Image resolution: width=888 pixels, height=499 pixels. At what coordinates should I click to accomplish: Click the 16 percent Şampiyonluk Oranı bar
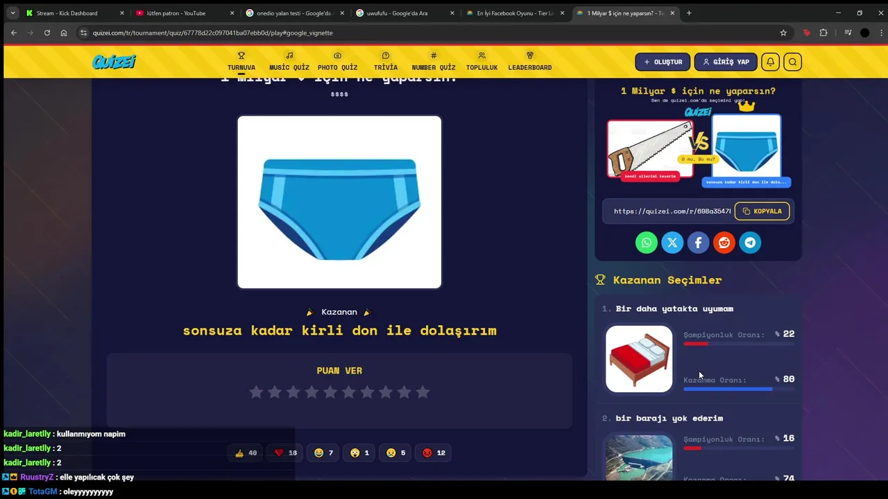739,448
